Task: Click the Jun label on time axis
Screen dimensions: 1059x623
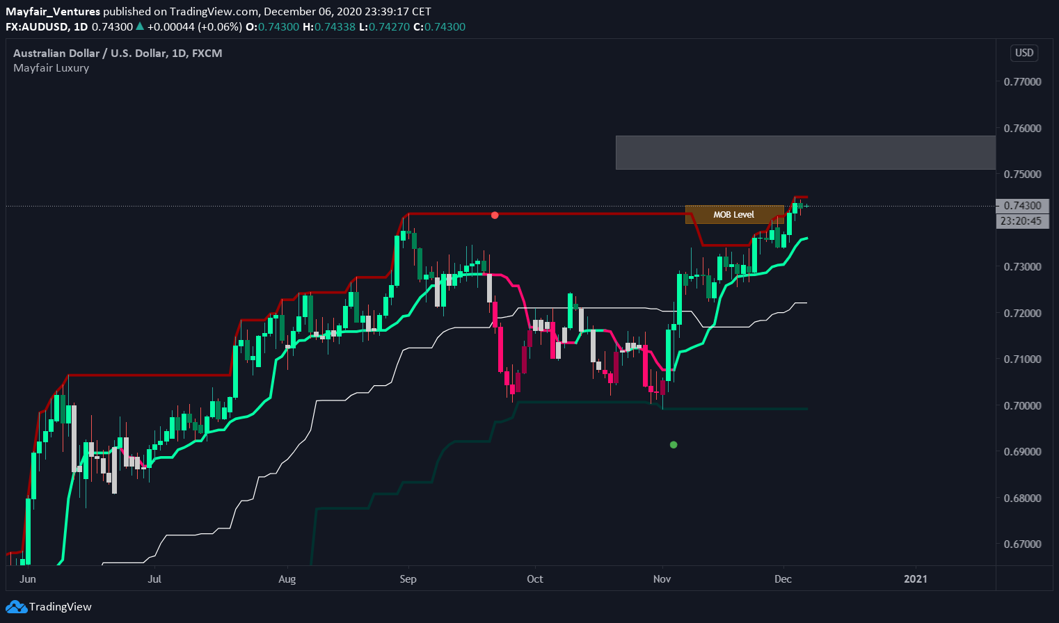Action: 28,578
